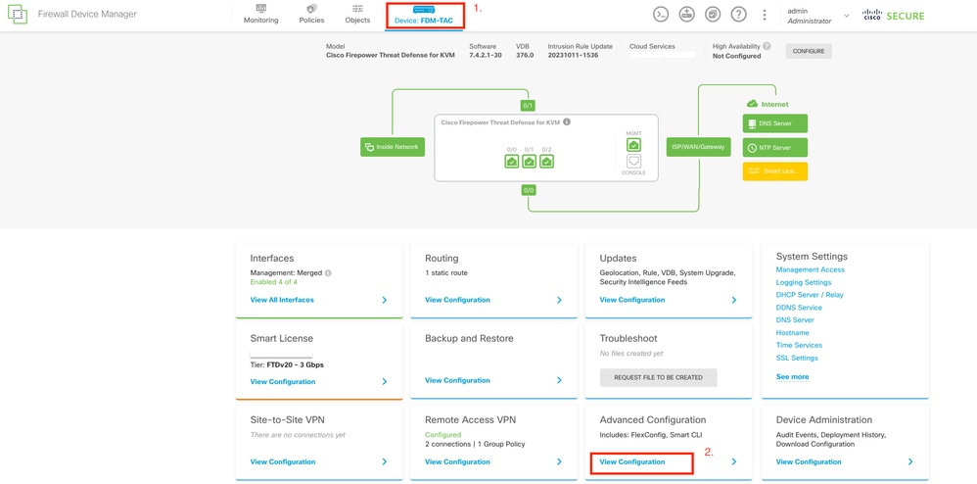Open Hostname settings link
977x484 pixels.
click(x=793, y=333)
